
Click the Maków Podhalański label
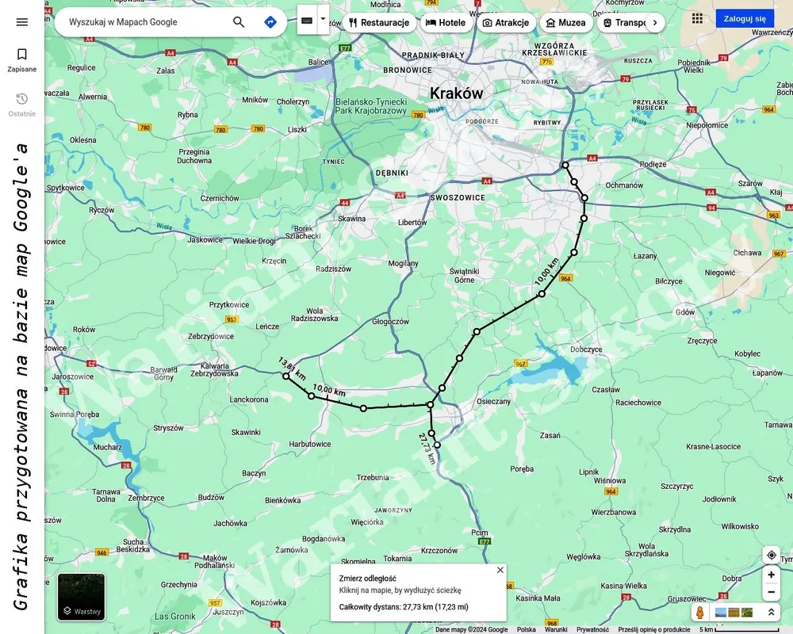pyautogui.click(x=214, y=562)
